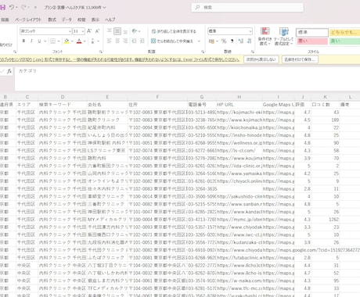Click 名前を付けて保存 button

click(300, 59)
